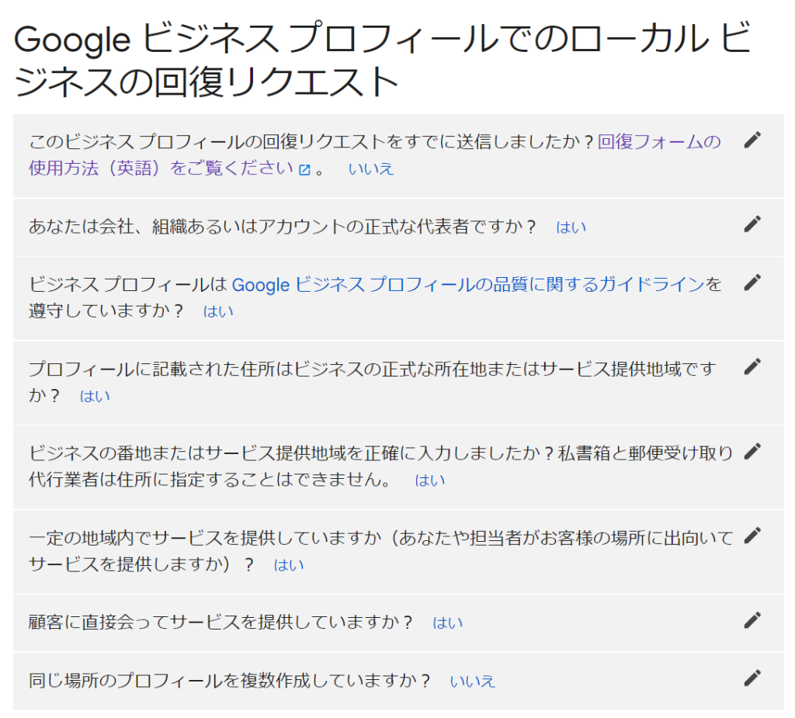Screen dimensions: 795x718
Task: Click pencil icon for 顧客に直接会って question
Action: click(752, 620)
